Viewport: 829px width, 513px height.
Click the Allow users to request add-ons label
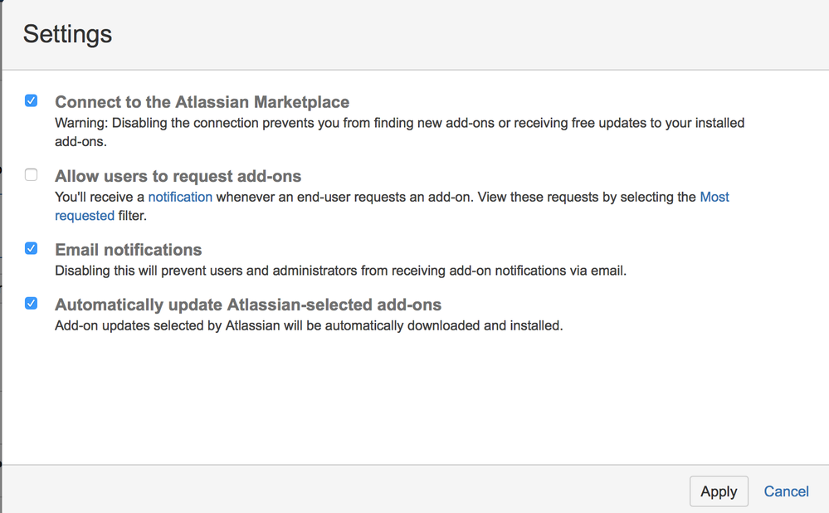pos(178,176)
